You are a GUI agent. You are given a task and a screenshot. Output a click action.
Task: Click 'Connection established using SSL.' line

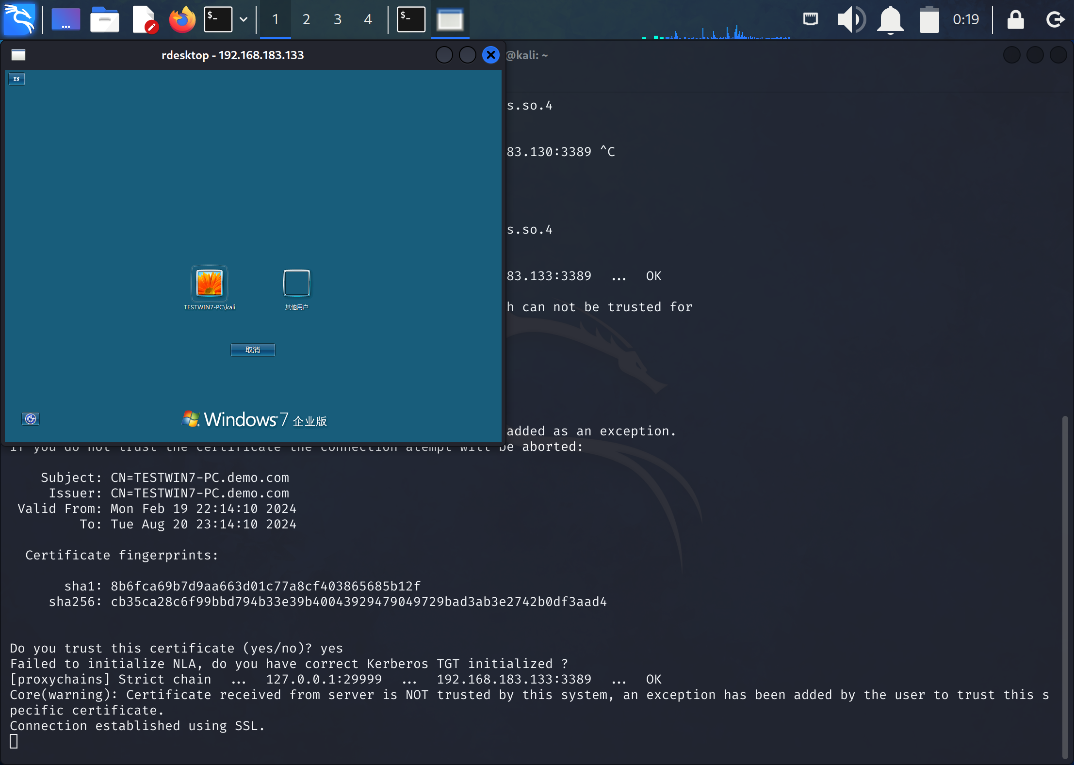[x=137, y=726]
